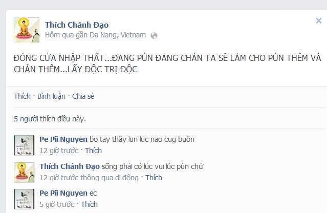The height and width of the screenshot is (213, 327).
Task: Close the post with the X icon
Action: tap(319, 20)
